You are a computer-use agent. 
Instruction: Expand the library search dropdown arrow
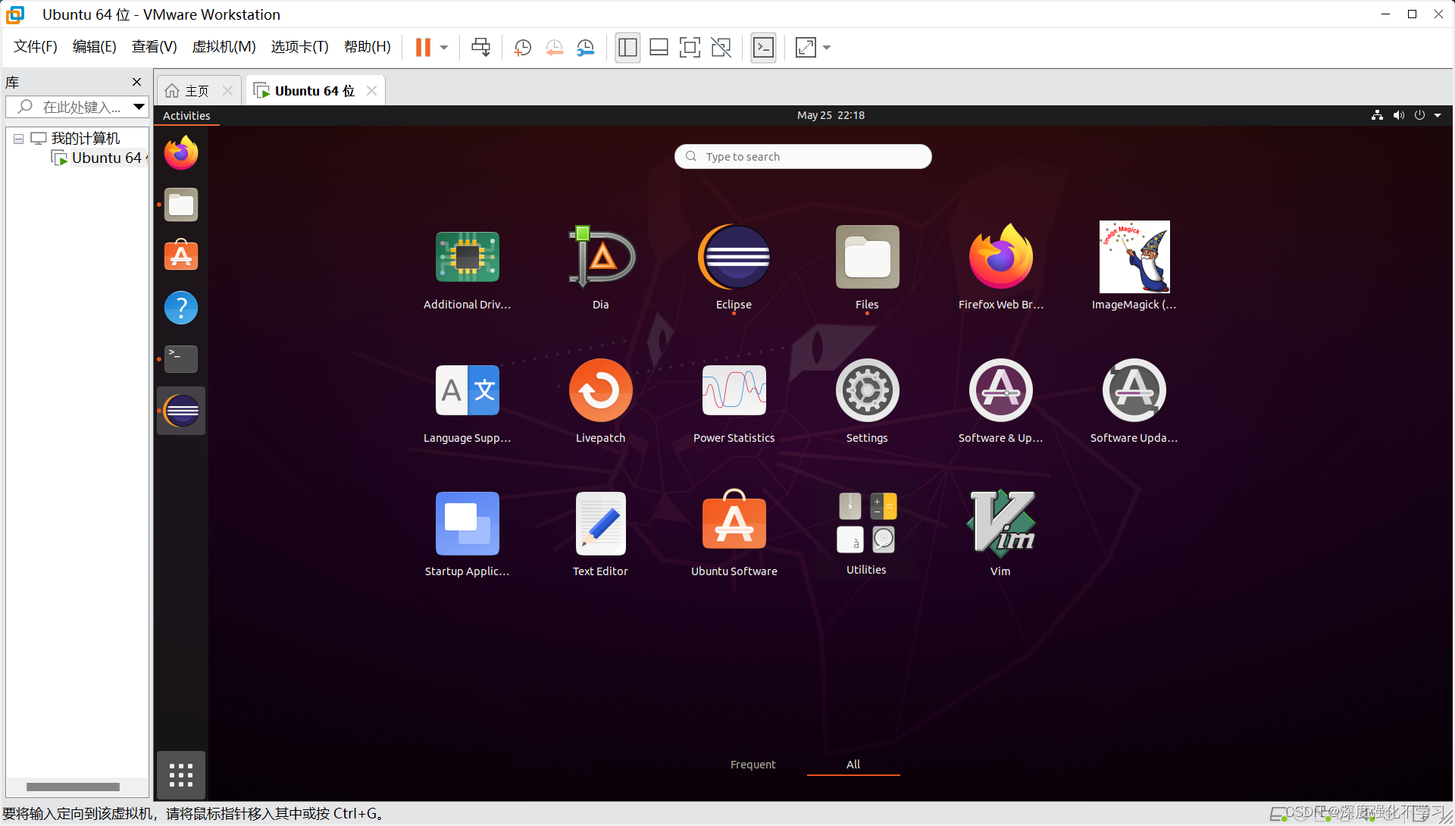pyautogui.click(x=139, y=107)
